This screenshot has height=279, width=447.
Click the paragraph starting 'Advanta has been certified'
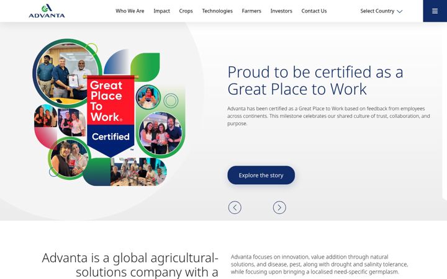[328, 116]
